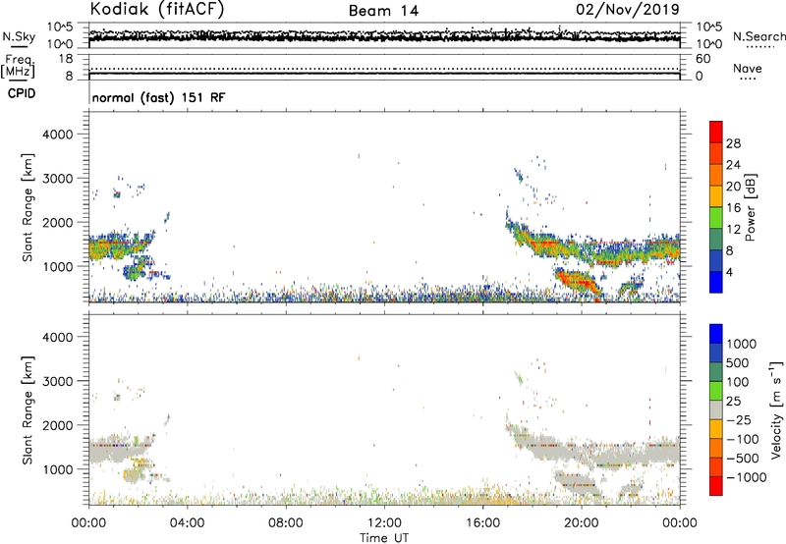The height and width of the screenshot is (544, 786).
Task: Click the '18' label on frequency axis
Action: pos(66,59)
